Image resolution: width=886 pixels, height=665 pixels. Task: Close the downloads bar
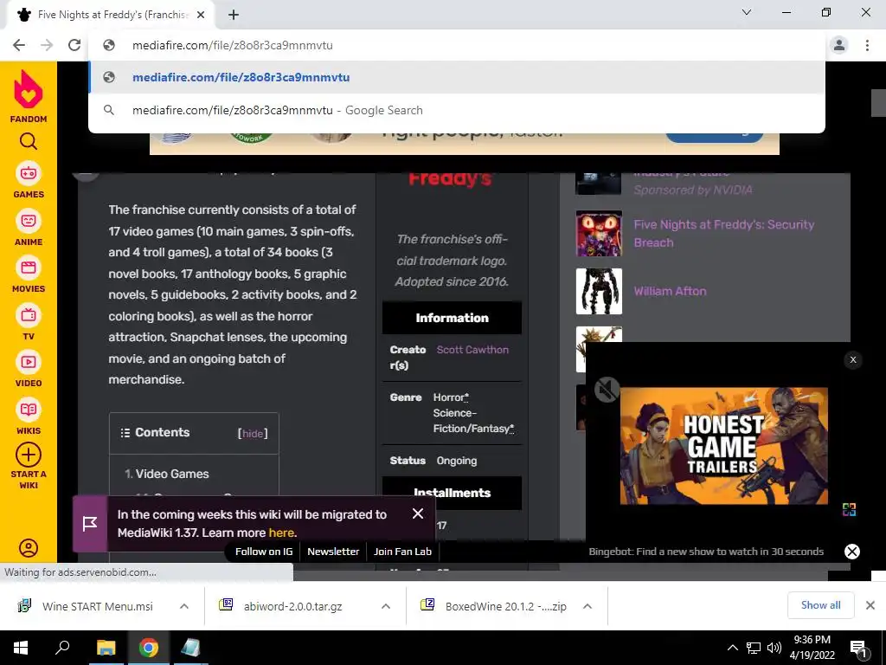click(870, 605)
